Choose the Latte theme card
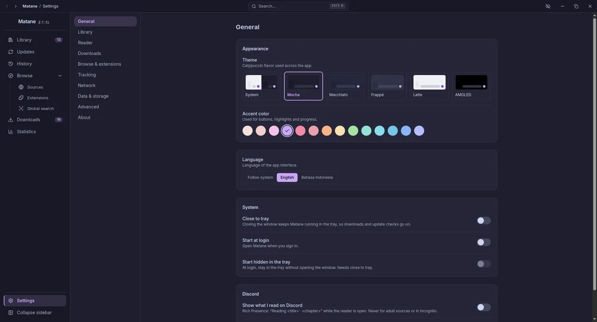Image resolution: width=597 pixels, height=322 pixels. [x=430, y=86]
